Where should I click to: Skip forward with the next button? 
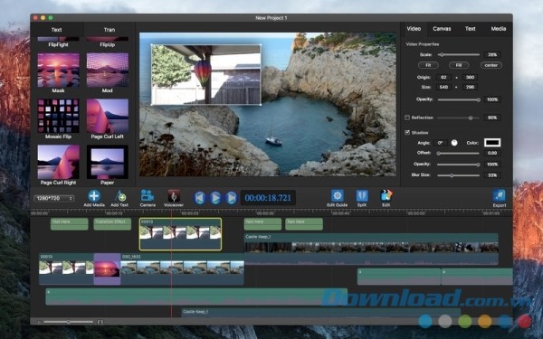(x=231, y=198)
